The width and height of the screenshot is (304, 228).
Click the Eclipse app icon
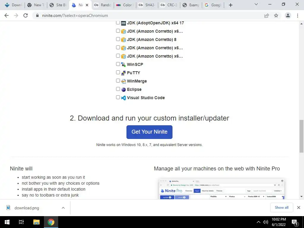123,90
